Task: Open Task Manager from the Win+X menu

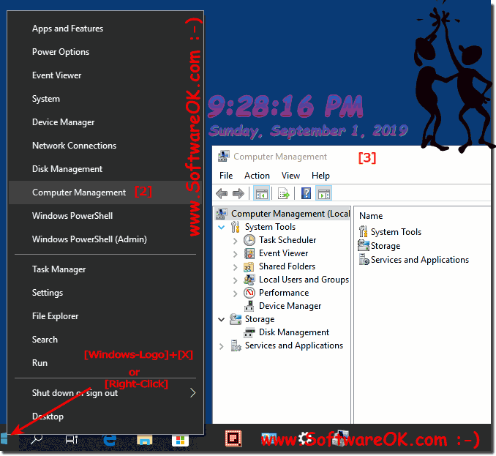Action: point(105,269)
